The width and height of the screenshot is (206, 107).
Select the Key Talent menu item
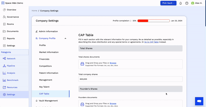coord(44,87)
